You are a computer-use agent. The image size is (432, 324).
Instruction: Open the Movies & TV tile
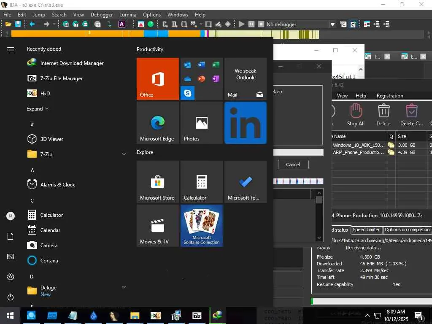(x=158, y=226)
